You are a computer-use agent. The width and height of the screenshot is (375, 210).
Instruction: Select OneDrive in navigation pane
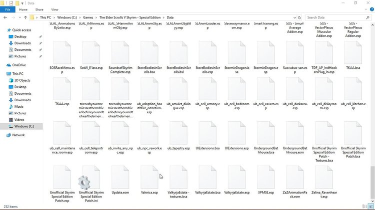pyautogui.click(x=19, y=65)
